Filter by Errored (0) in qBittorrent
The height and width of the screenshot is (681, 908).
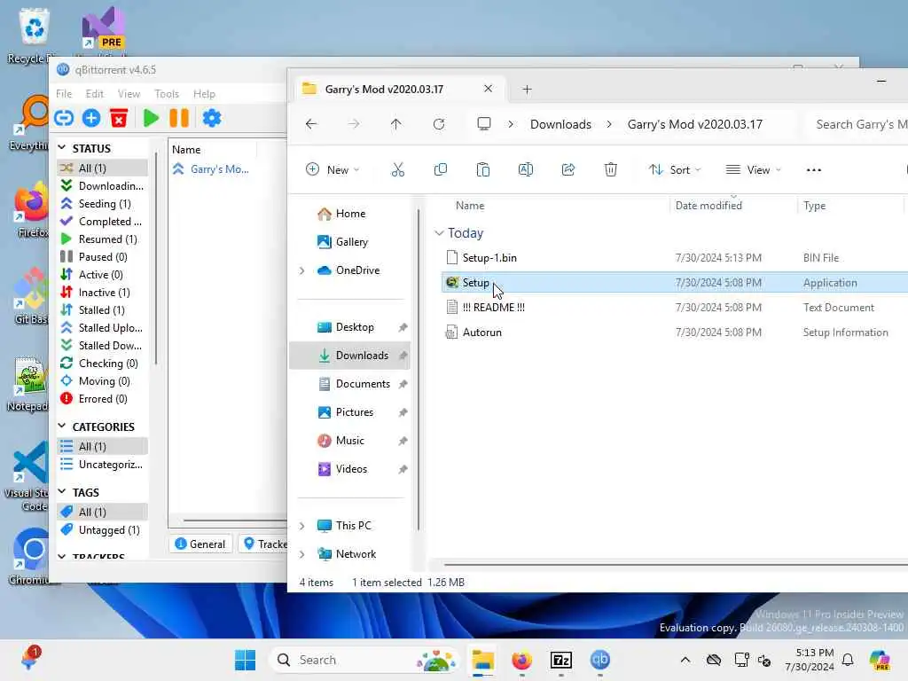click(103, 399)
